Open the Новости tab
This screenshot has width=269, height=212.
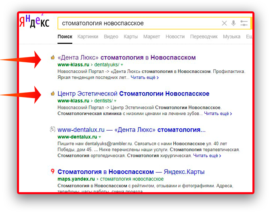tap(175, 36)
